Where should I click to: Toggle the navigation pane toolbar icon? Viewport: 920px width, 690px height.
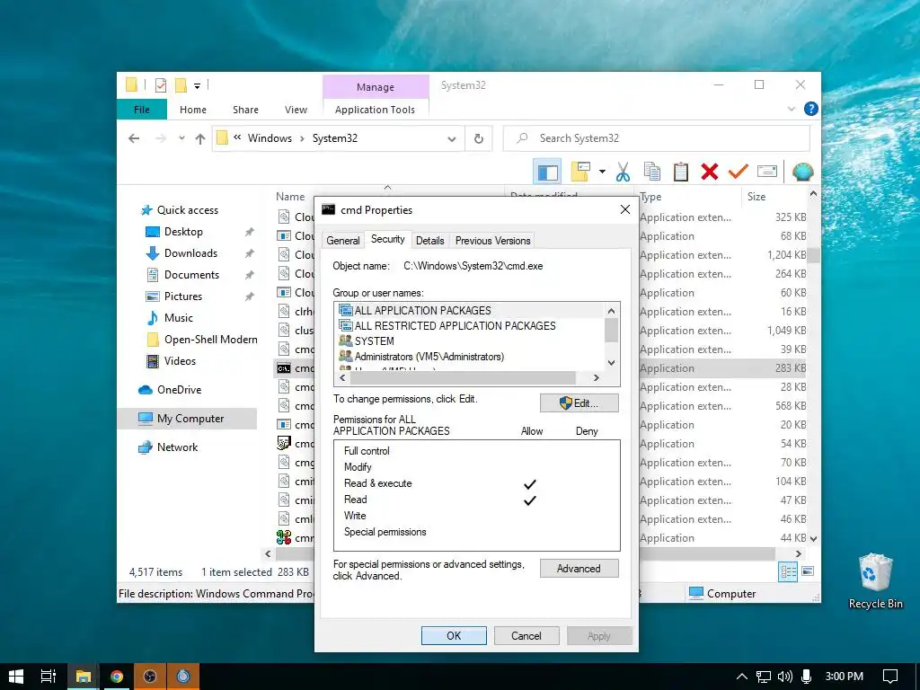(x=547, y=172)
